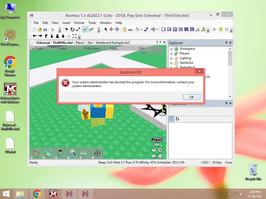The height and width of the screenshot is (199, 266).
Task: Click the motor surface icon
Action: [x=203, y=30]
